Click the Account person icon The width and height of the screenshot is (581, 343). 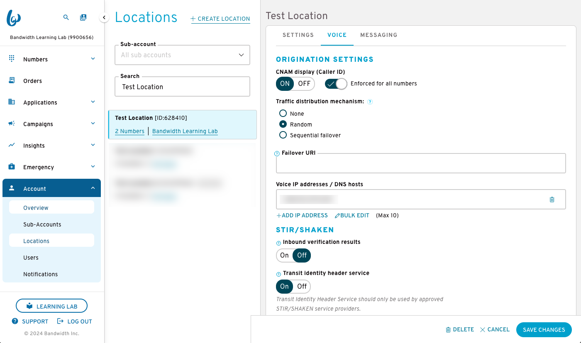12,188
